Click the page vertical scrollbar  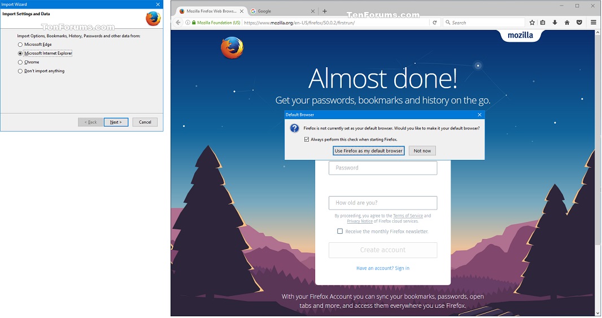click(597, 173)
